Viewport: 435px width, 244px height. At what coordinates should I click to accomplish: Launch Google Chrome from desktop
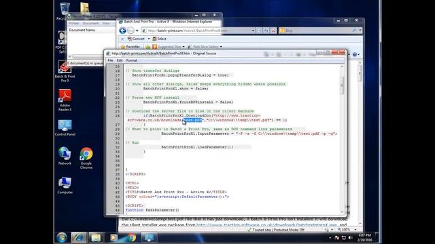click(86, 158)
